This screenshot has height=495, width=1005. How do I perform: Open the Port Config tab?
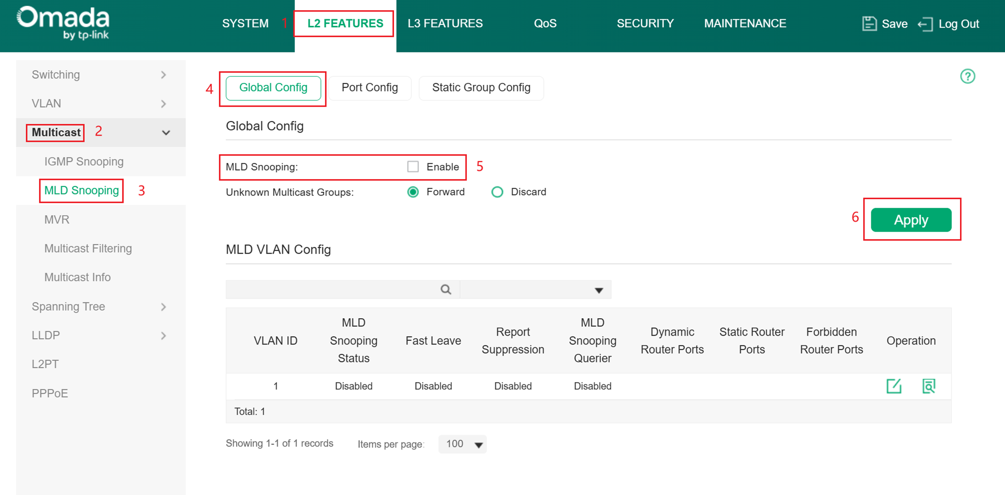click(x=370, y=88)
